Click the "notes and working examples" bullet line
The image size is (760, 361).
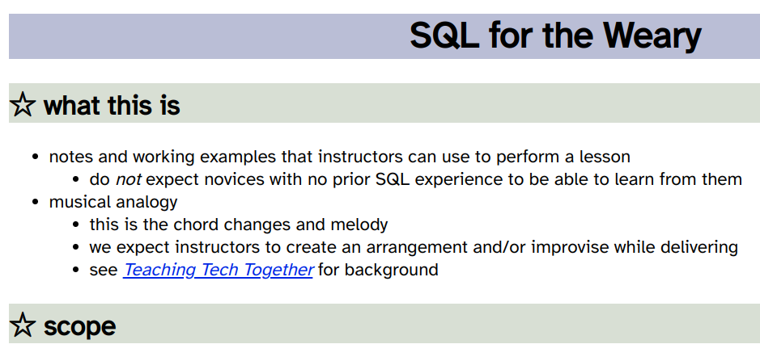click(339, 157)
